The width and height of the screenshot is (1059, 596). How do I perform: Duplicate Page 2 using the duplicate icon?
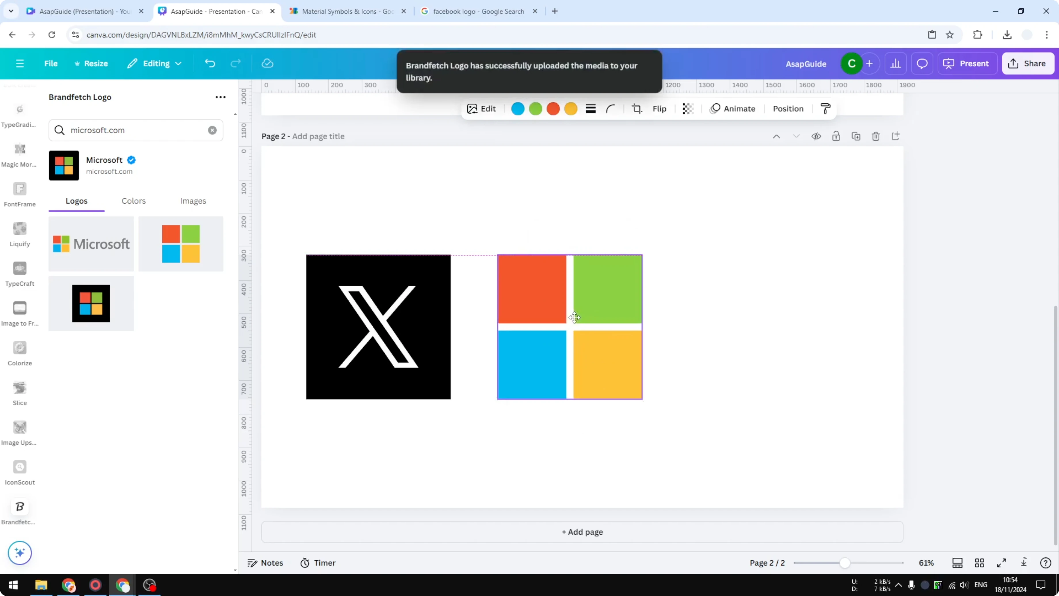pyautogui.click(x=856, y=136)
